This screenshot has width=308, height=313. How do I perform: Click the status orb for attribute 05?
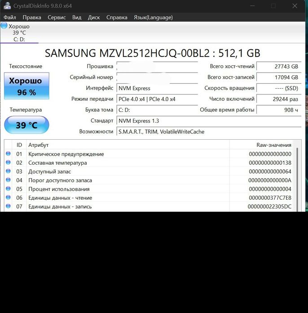[x=8, y=189]
